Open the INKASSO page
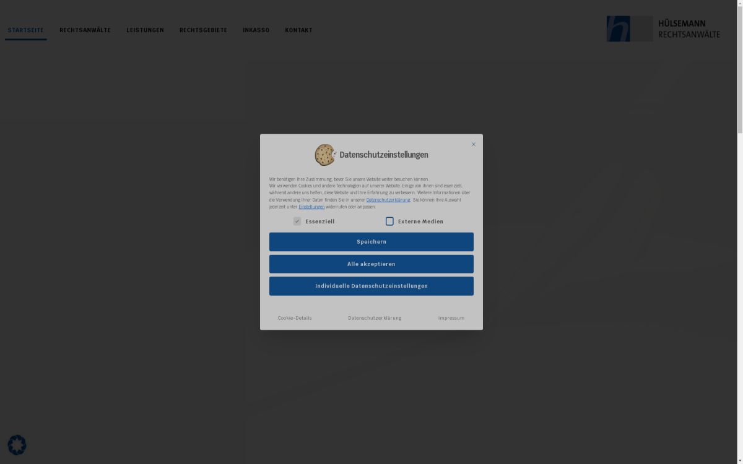The height and width of the screenshot is (464, 743). [256, 30]
